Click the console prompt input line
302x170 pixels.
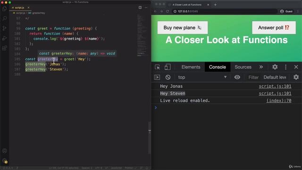226,108
